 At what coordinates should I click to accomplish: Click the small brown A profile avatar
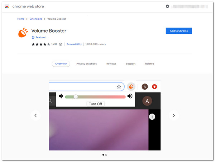tap(145, 87)
